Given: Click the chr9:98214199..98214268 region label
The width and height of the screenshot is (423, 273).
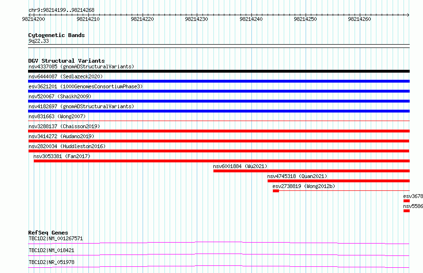Looking at the screenshot, I should [x=61, y=10].
